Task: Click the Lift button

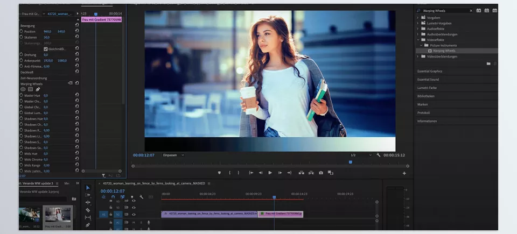Action: pos(301,173)
